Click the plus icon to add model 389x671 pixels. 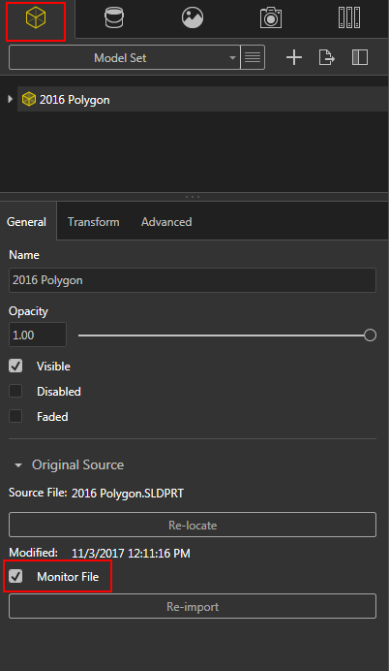[294, 57]
